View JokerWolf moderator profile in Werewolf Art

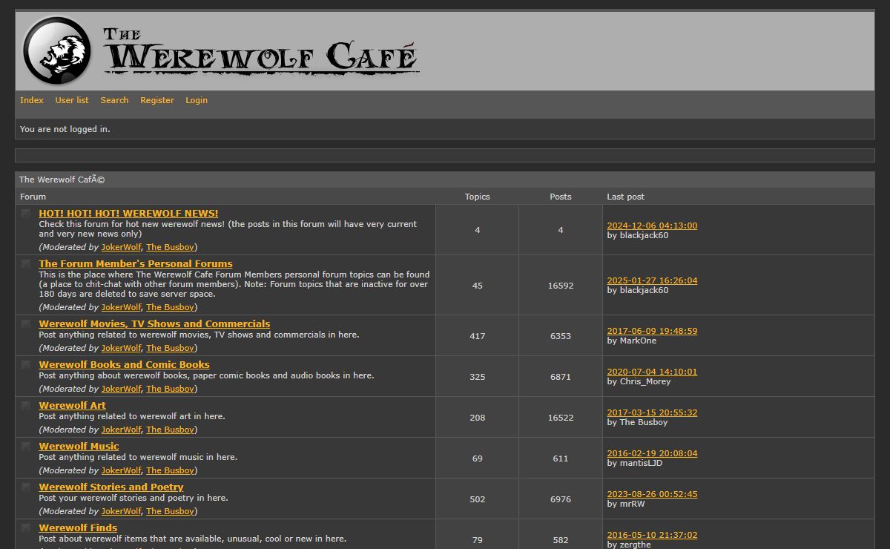(x=121, y=430)
